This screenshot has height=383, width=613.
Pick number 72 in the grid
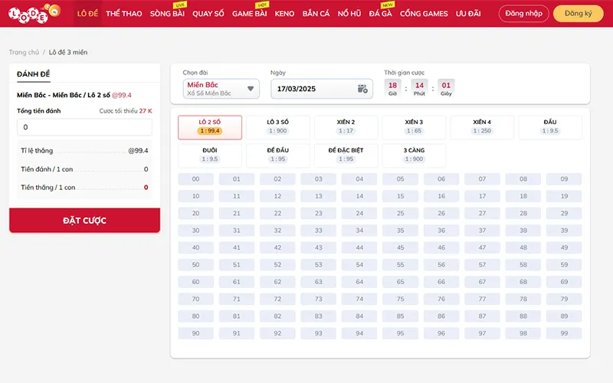click(x=277, y=299)
